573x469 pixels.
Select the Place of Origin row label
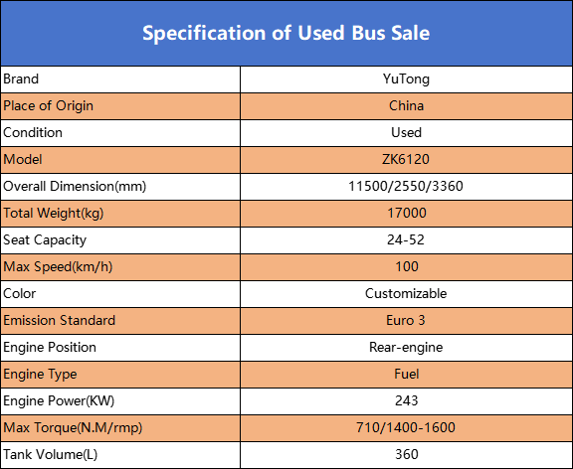[120, 106]
